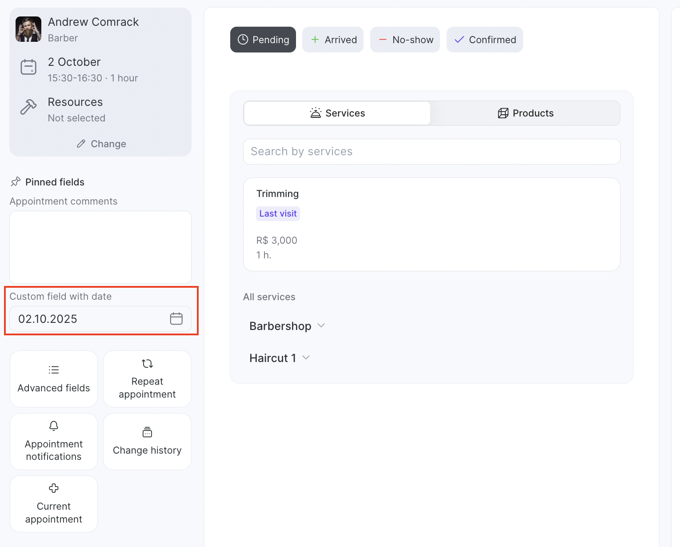The image size is (680, 547).
Task: Mark the appointment as No-show
Action: tap(405, 40)
